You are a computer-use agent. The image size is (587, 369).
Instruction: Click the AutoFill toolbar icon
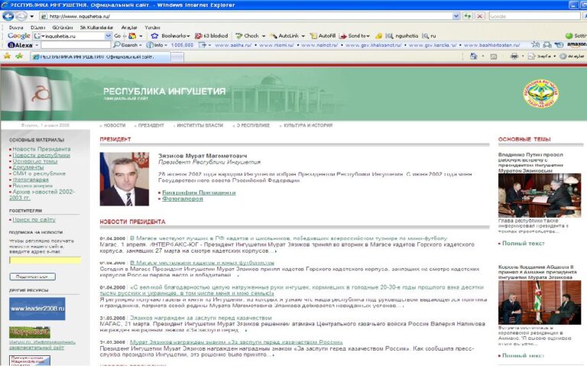313,36
